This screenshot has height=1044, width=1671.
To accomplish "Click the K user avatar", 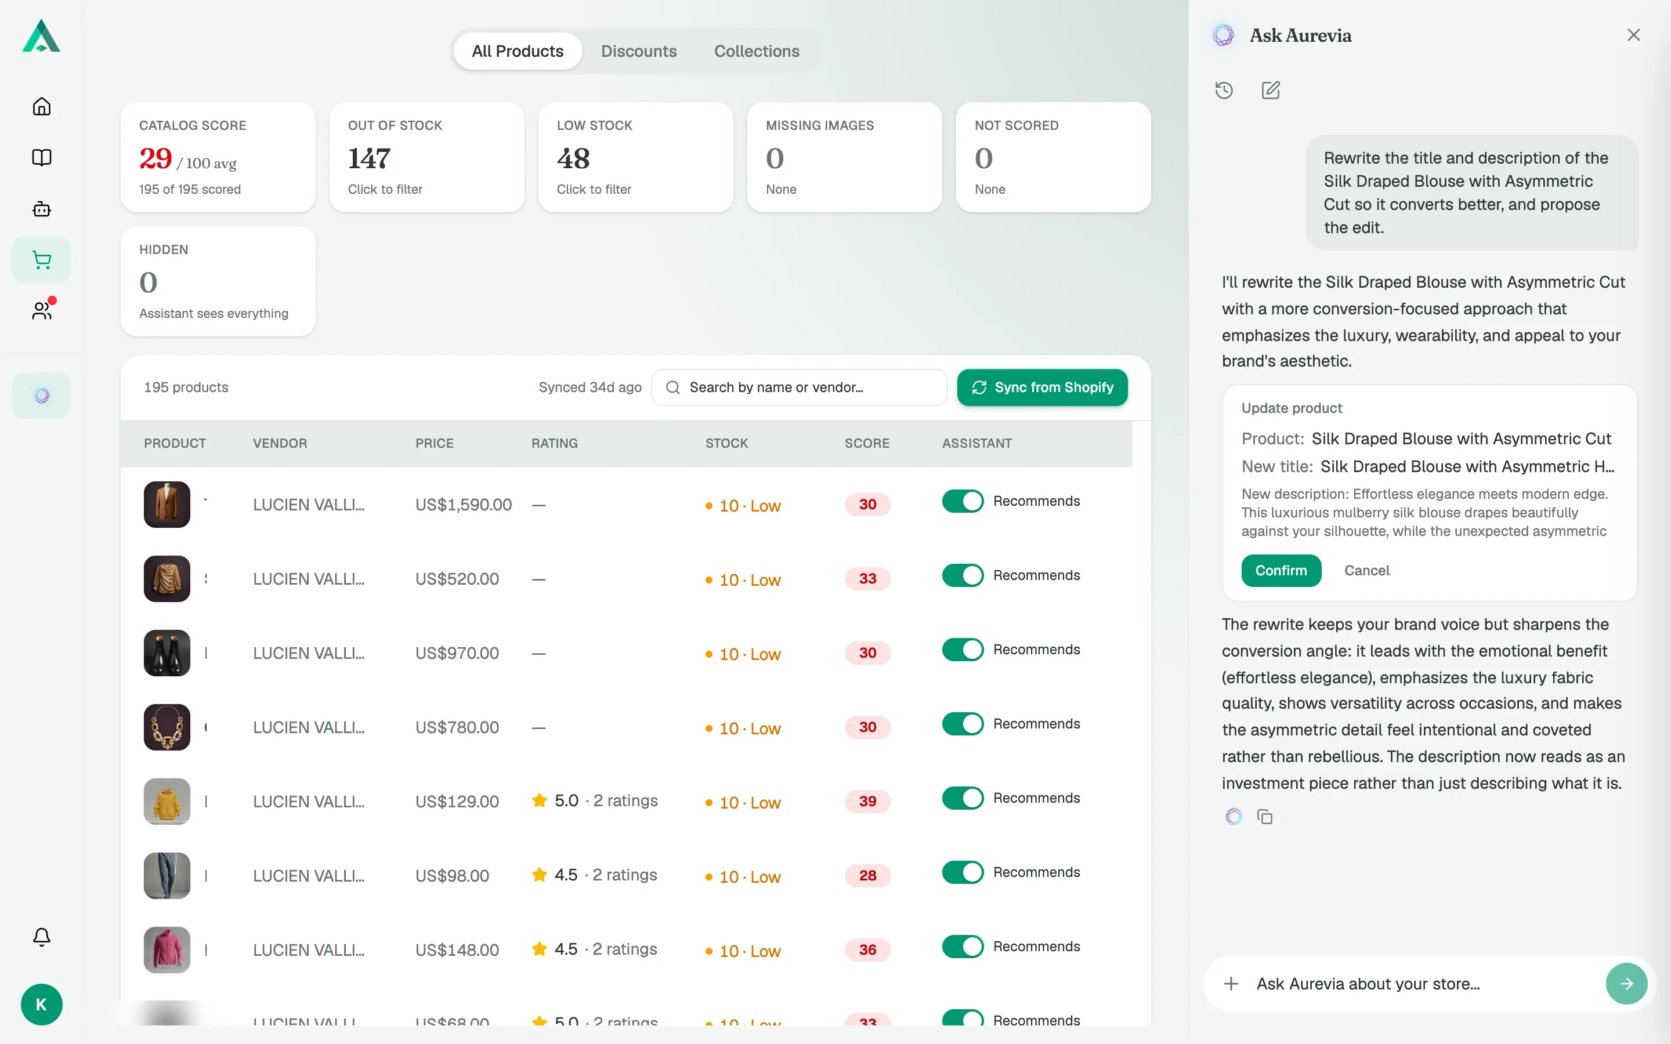I will (41, 1005).
